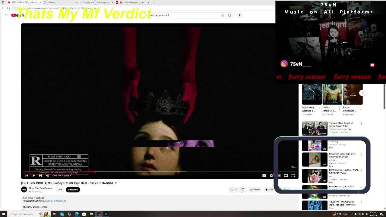Image resolution: width=386 pixels, height=217 pixels.
Task: Open 'Barry Unleashes...' short
Action: click(x=353, y=94)
